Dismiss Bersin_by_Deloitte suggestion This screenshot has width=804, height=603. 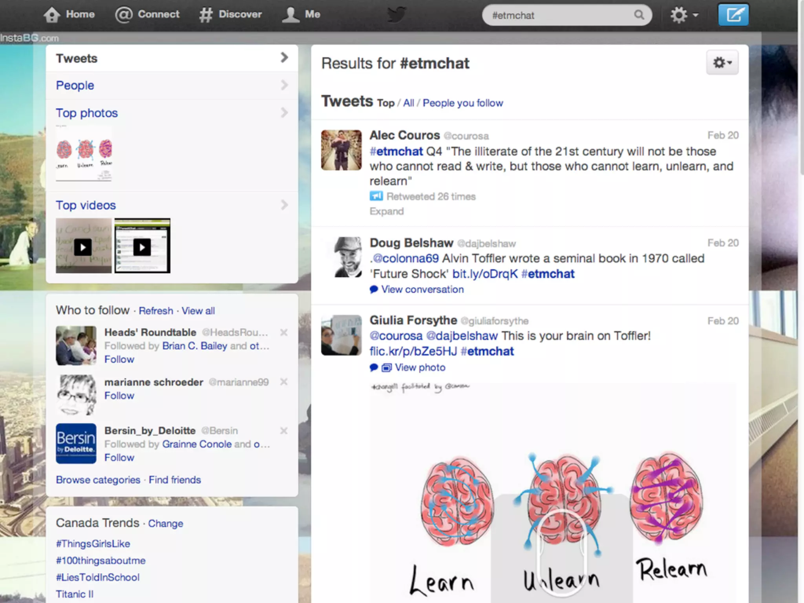tap(284, 431)
